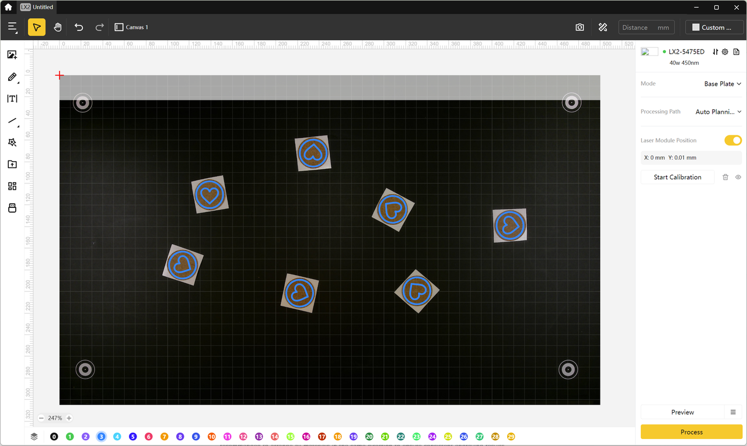Undo the last action

coord(79,27)
